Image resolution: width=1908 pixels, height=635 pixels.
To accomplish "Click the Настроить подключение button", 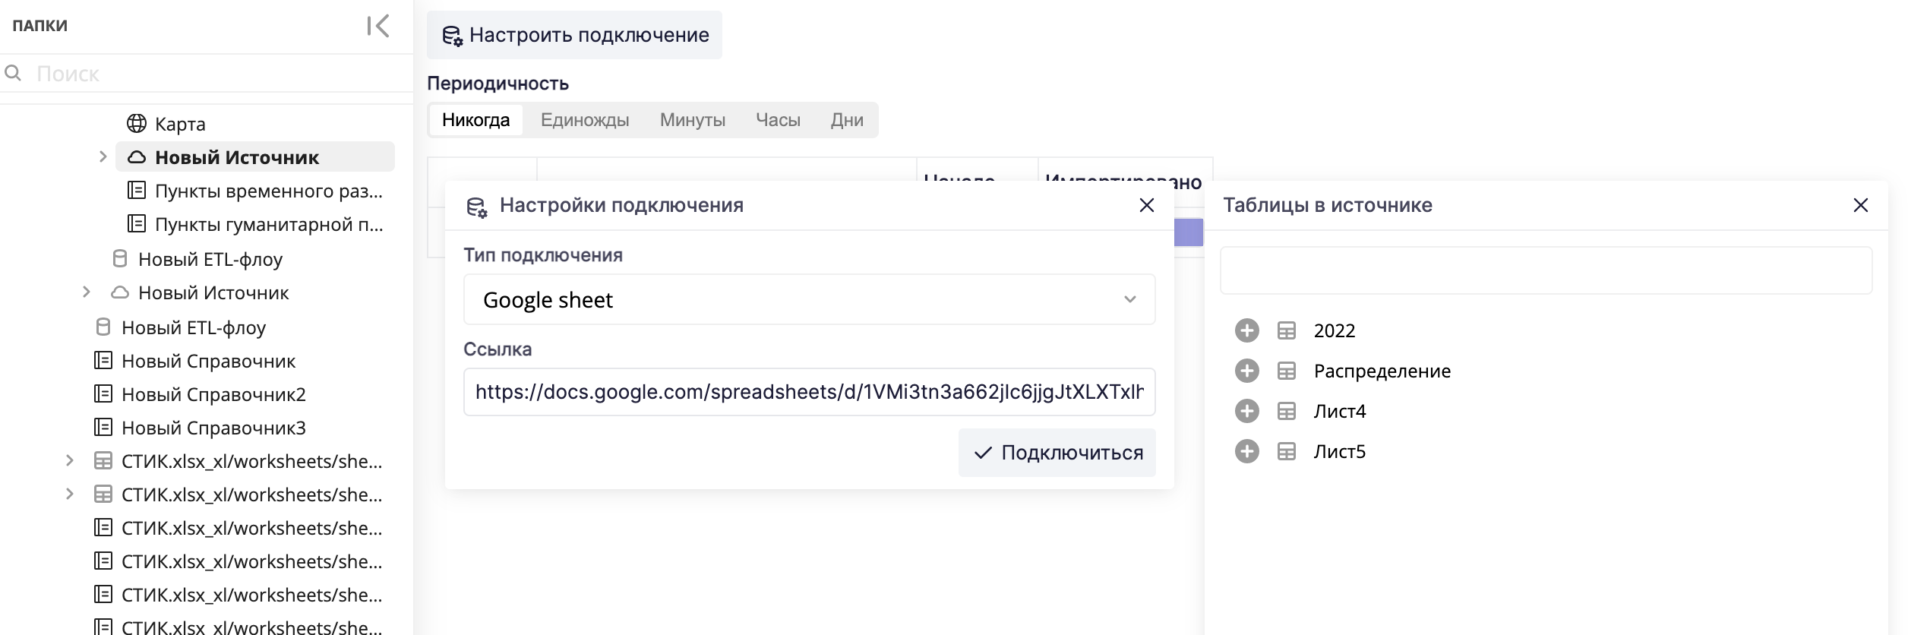I will point(574,35).
